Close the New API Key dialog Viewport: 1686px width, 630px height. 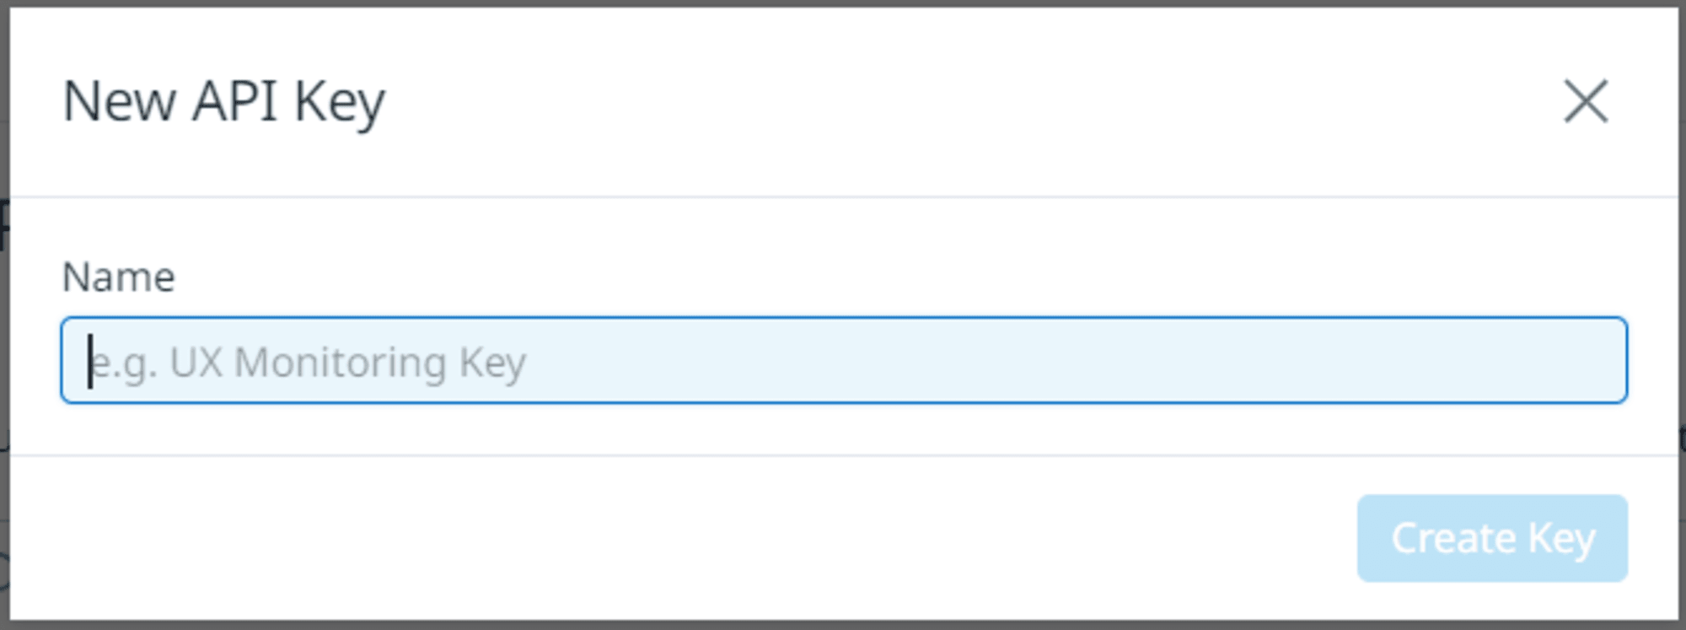(1586, 101)
